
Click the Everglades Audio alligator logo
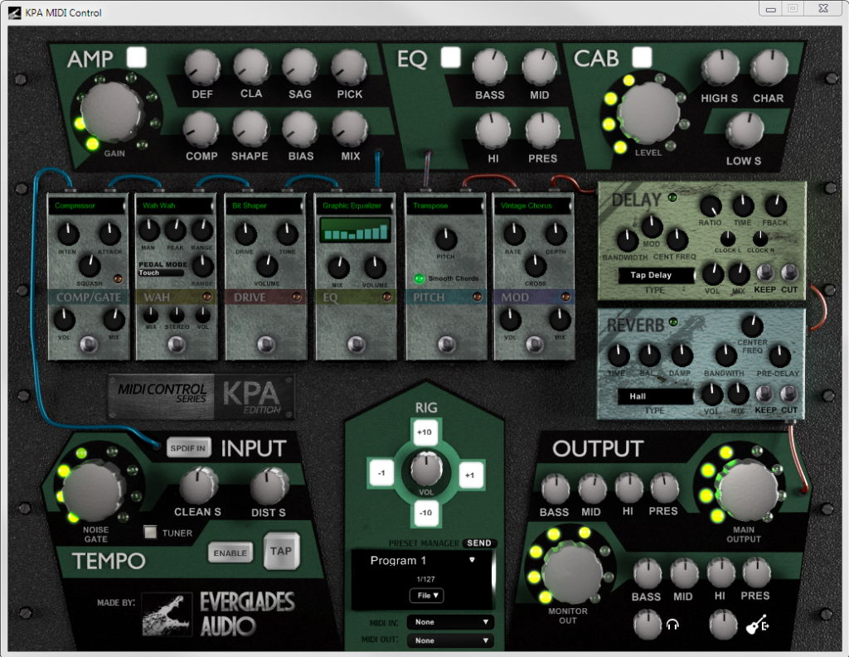click(167, 614)
